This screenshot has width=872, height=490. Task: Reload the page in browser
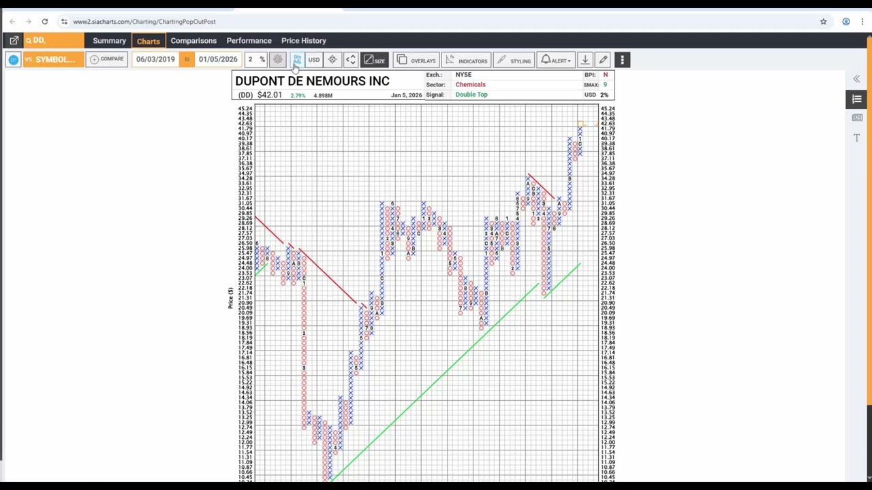pyautogui.click(x=44, y=22)
